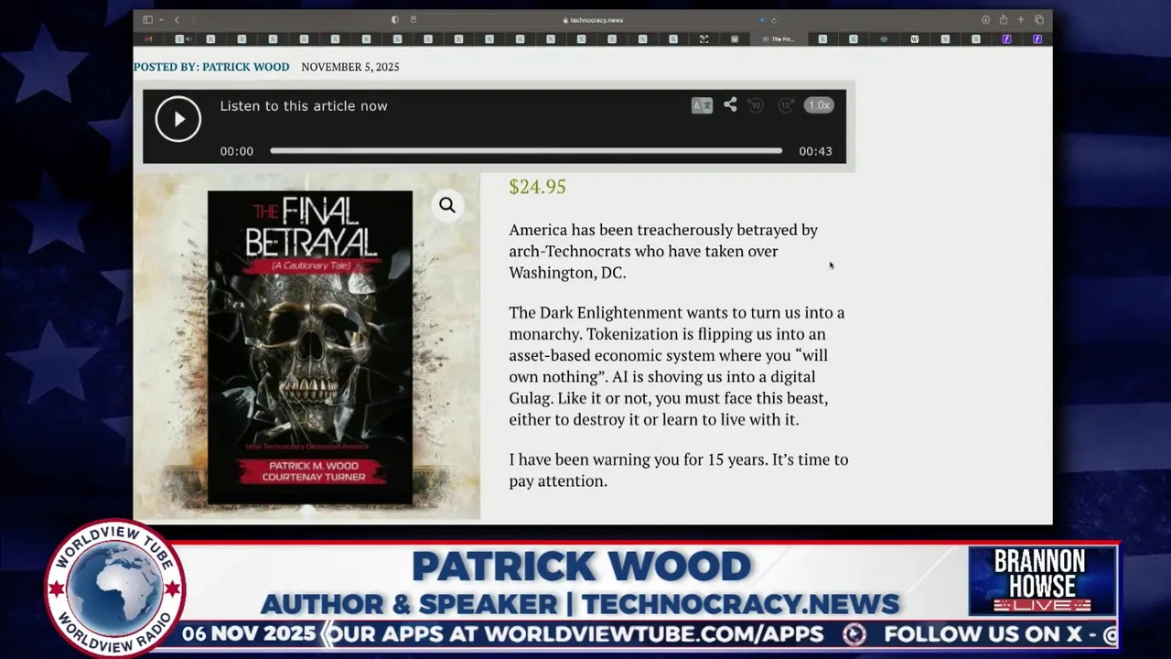The height and width of the screenshot is (659, 1171).
Task: Click the November 5, 2025 date
Action: (x=350, y=67)
